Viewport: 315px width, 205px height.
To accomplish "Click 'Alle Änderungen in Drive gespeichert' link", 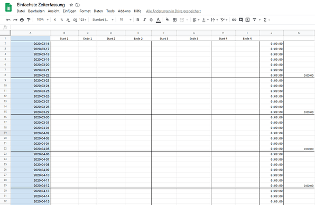I will click(x=173, y=11).
